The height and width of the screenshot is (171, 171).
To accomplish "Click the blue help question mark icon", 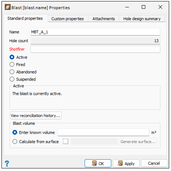I will pos(7,164).
